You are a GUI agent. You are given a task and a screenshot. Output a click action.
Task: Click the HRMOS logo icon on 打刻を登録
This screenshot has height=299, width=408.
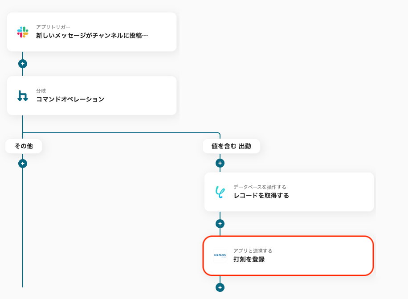pos(220,255)
